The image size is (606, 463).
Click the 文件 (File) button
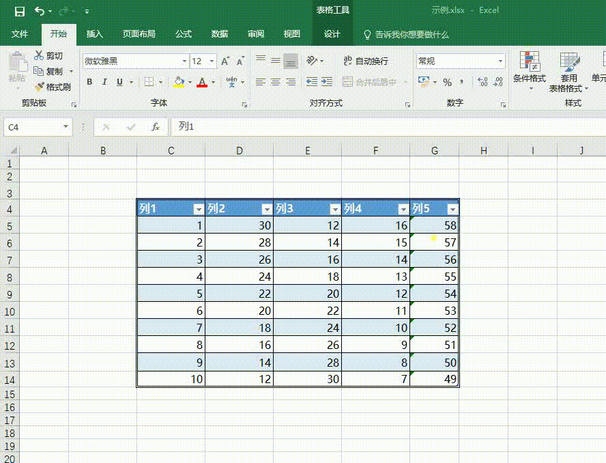pyautogui.click(x=20, y=34)
